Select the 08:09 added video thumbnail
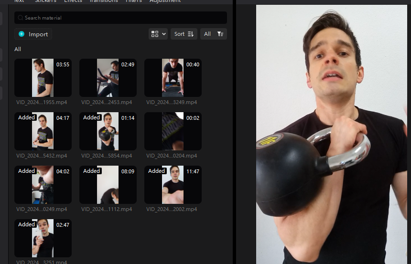The image size is (411, 264). [108, 185]
